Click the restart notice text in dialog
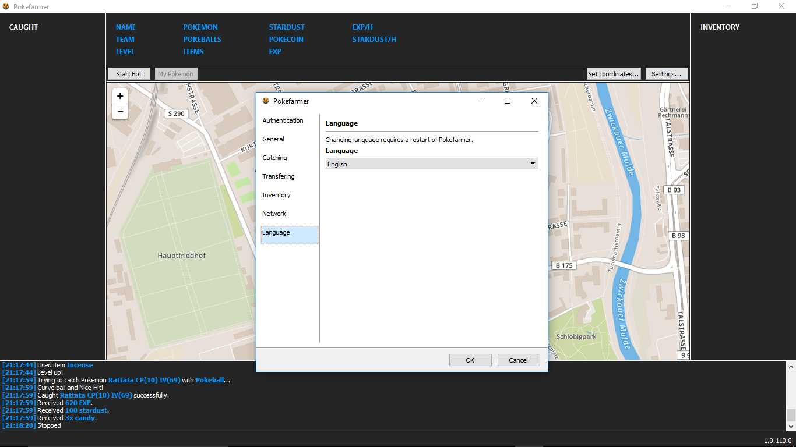Viewport: 796px width, 447px height. coord(399,140)
